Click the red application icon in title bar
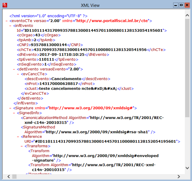Image resolution: width=192 pixels, height=181 pixels. (x=5, y=5)
